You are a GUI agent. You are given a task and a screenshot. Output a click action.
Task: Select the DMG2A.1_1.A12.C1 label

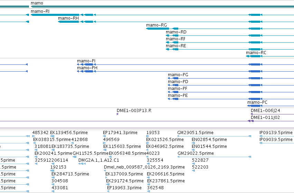click(98, 160)
